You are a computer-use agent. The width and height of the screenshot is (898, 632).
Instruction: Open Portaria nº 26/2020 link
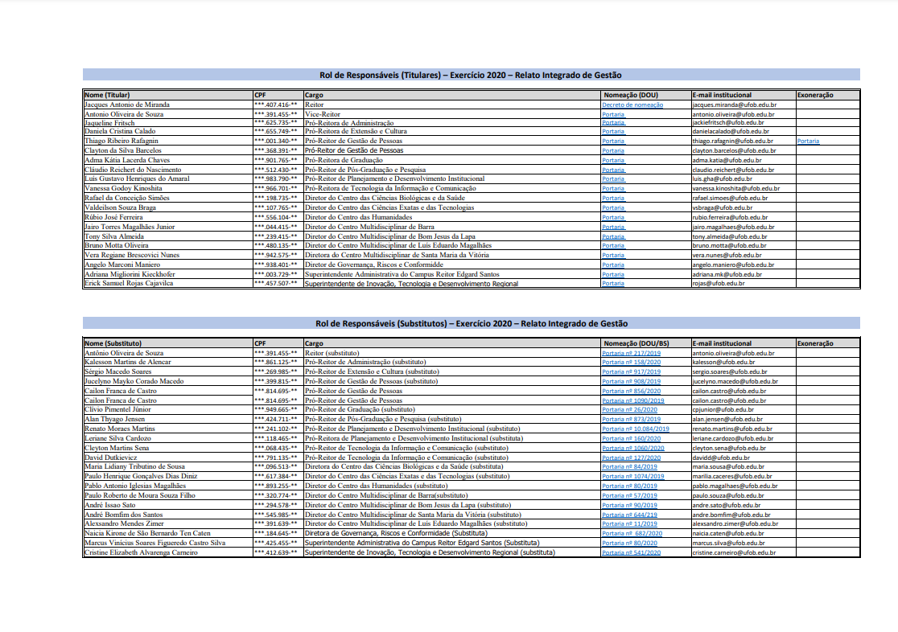tap(629, 409)
